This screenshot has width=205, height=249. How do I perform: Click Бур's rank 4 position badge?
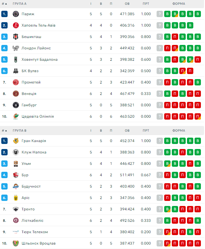pyautogui.click(x=4, y=175)
